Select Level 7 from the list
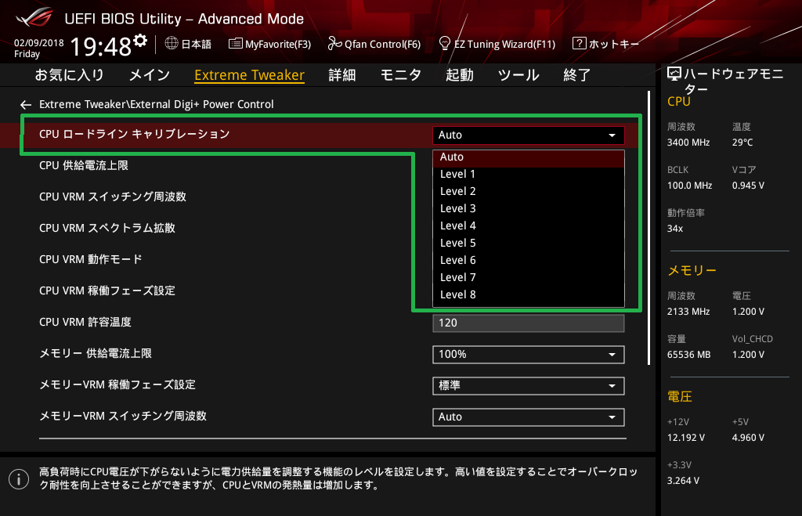802x516 pixels. 529,278
